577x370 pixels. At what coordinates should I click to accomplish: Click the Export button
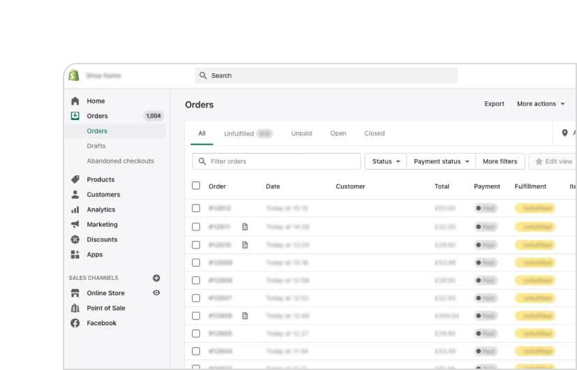click(x=494, y=104)
